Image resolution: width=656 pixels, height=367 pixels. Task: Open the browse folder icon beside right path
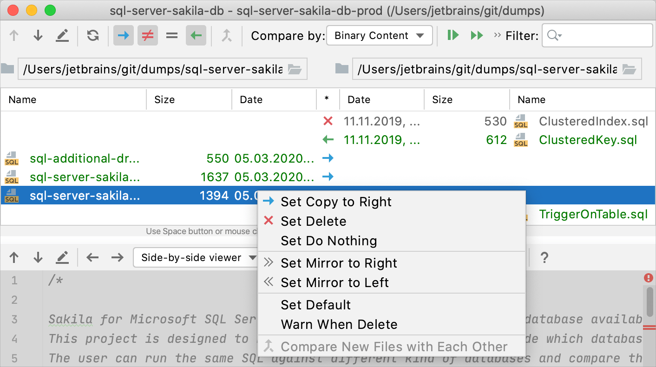630,69
